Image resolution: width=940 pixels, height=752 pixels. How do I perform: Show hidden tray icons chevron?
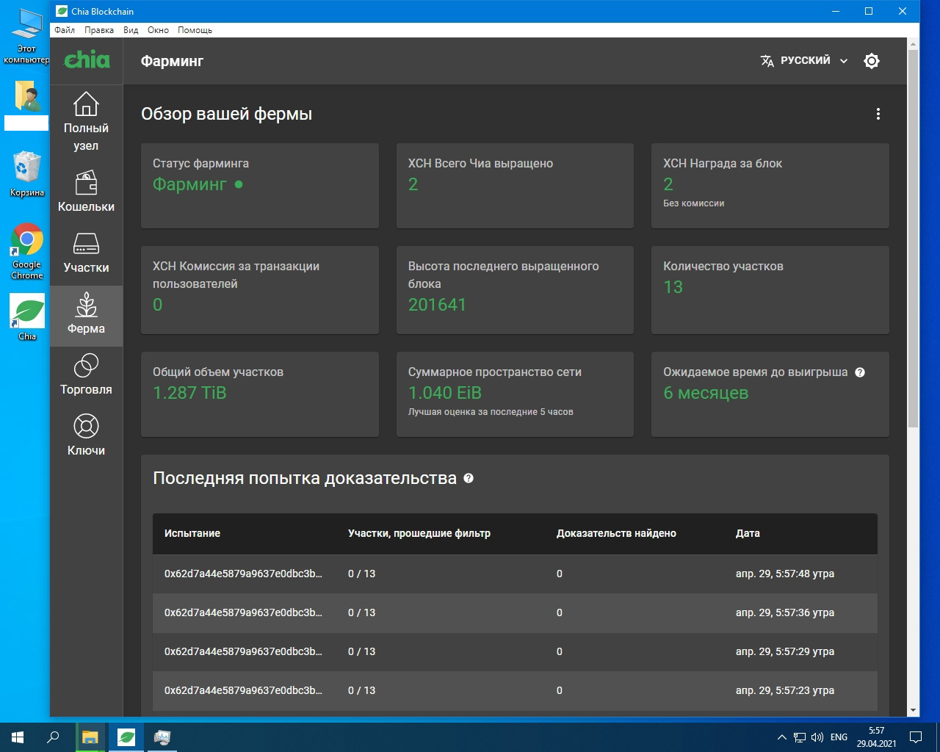[781, 737]
